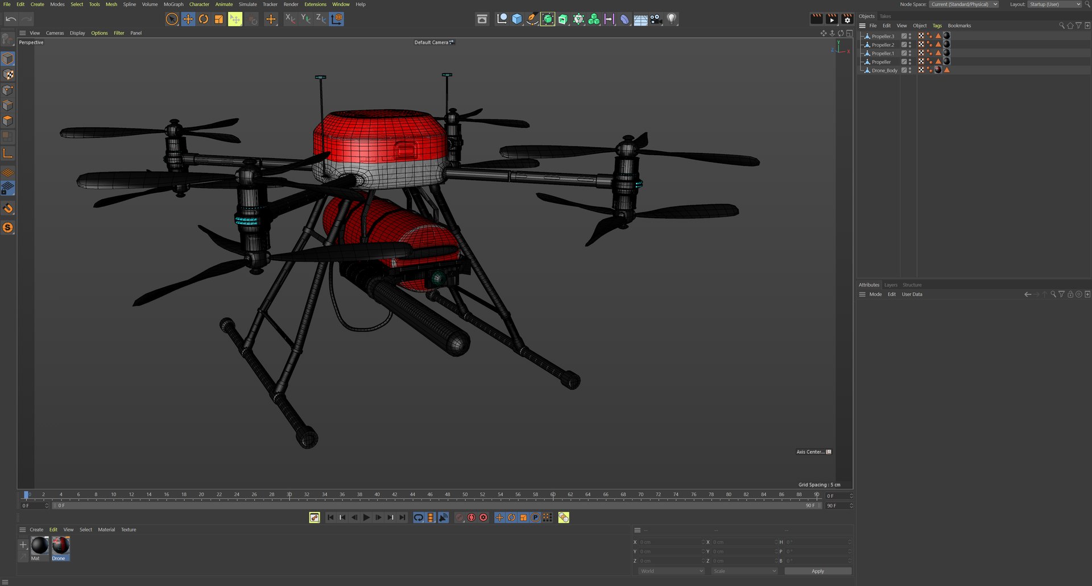Toggle timeline sound playback

point(443,517)
